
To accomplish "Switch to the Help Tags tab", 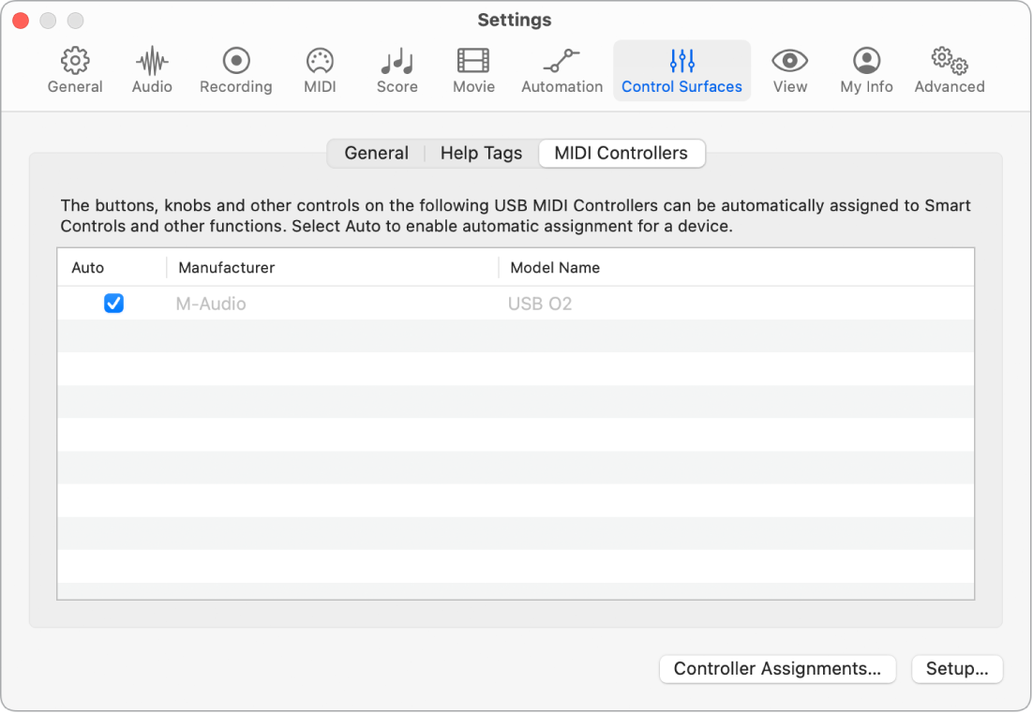I will (x=481, y=153).
